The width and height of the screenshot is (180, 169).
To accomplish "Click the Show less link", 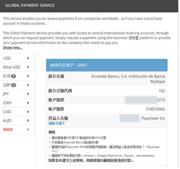I will click(x=13, y=48).
